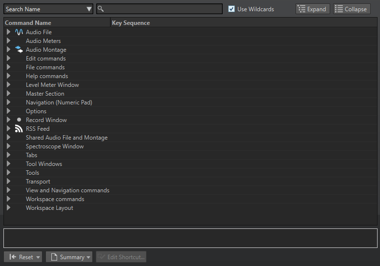Click inside the search text field
This screenshot has width=380, height=266.
coord(161,9)
